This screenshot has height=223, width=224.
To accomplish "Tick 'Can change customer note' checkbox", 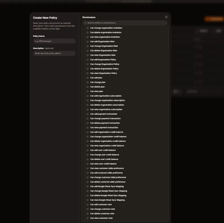I will (88, 209).
